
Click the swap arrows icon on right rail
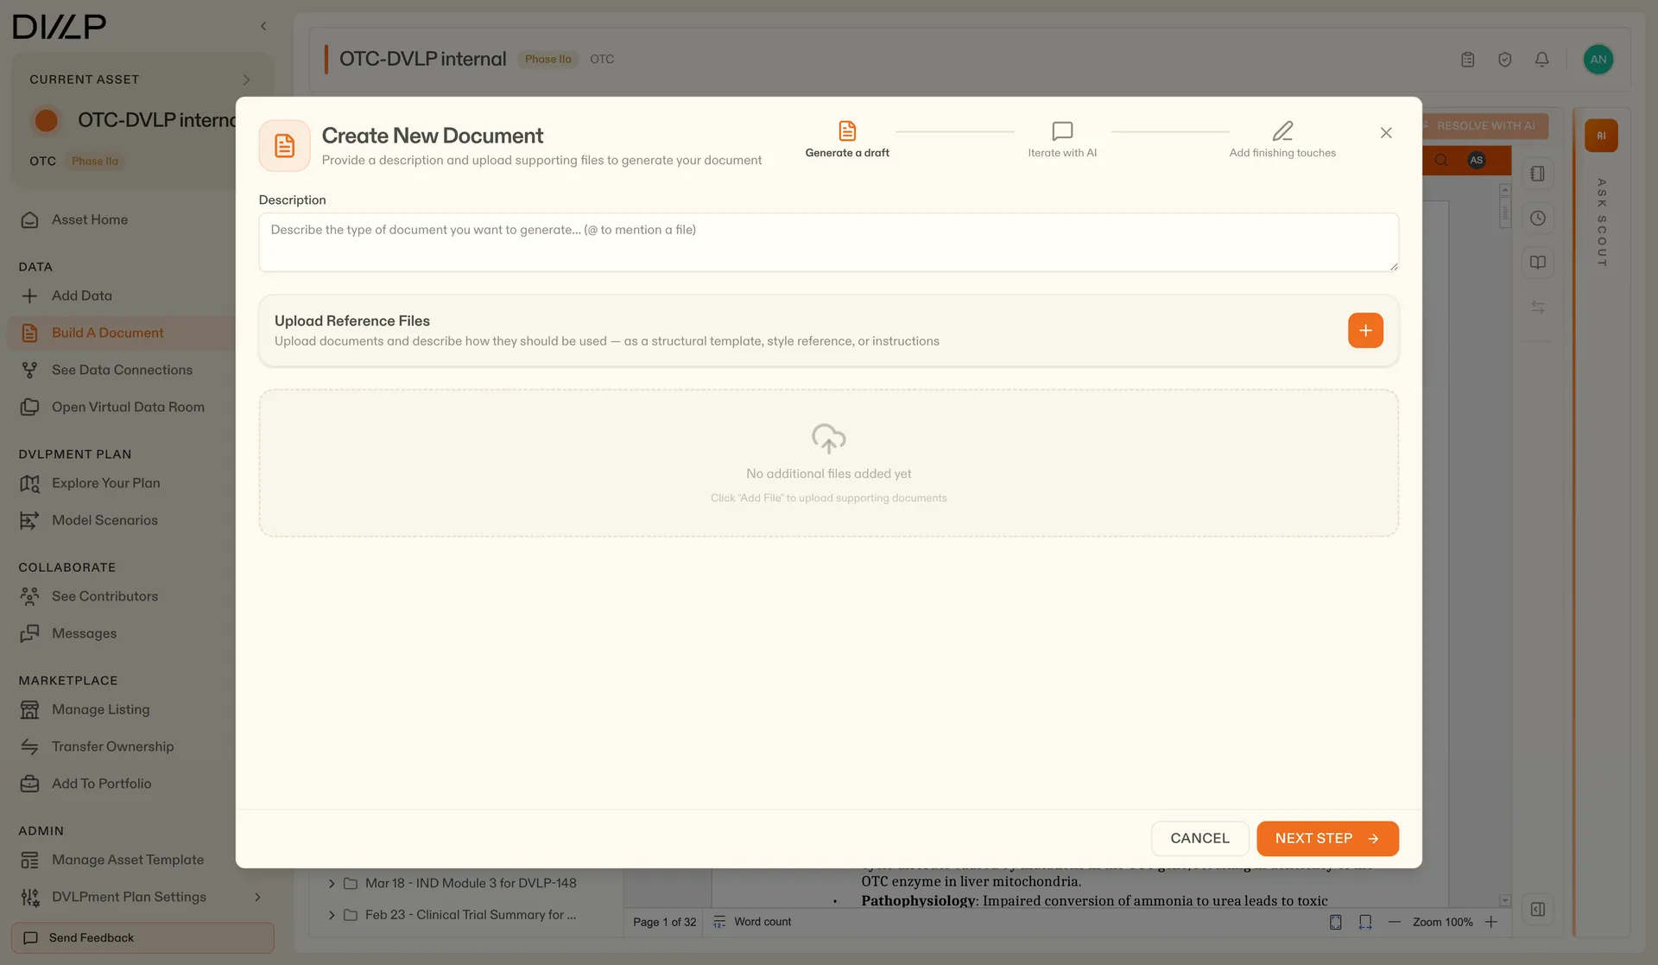[1537, 307]
